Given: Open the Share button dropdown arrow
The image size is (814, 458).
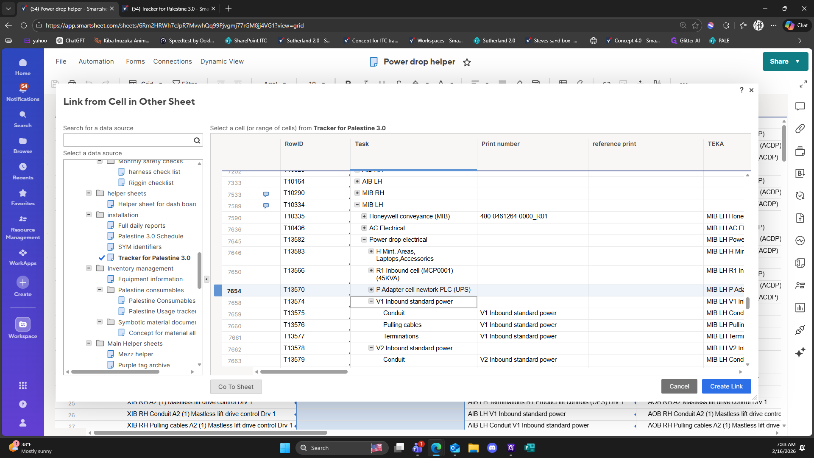Looking at the screenshot, I should [x=798, y=61].
